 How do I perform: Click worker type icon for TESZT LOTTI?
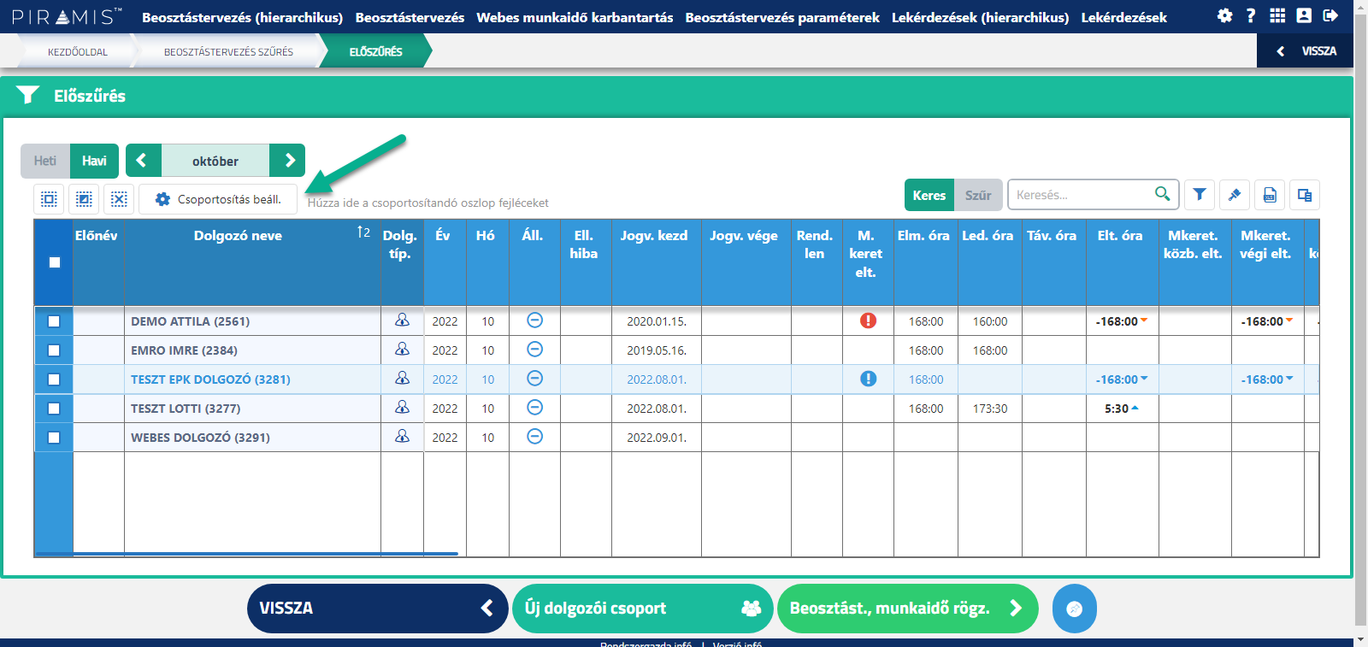tap(402, 408)
